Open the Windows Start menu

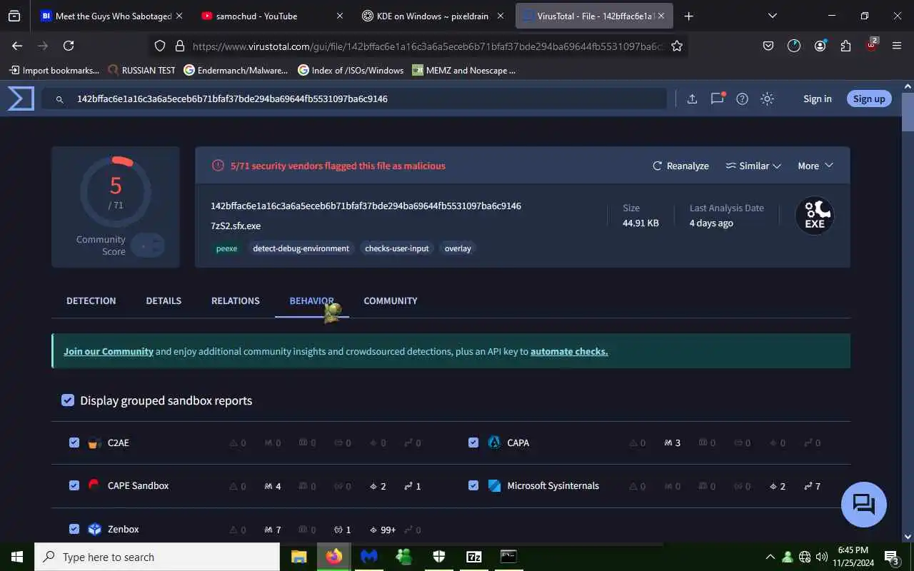[17, 557]
